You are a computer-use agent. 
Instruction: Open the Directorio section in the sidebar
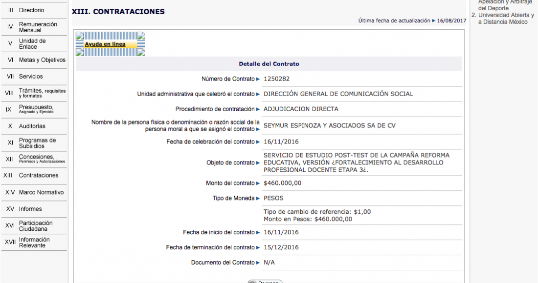31,10
